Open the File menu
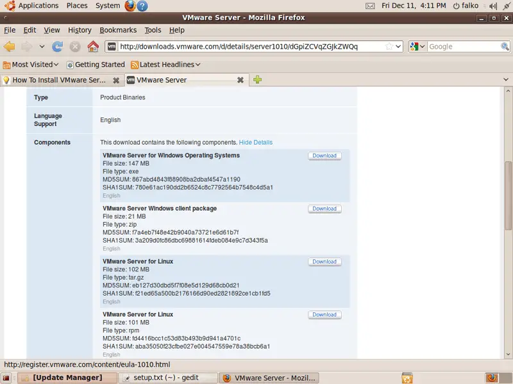The width and height of the screenshot is (513, 384). (x=10, y=30)
